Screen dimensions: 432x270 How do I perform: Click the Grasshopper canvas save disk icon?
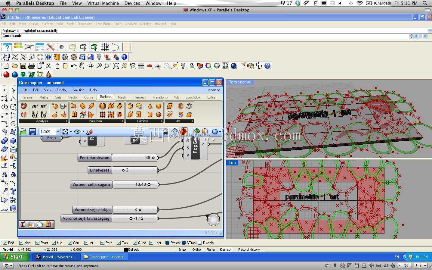click(32, 132)
